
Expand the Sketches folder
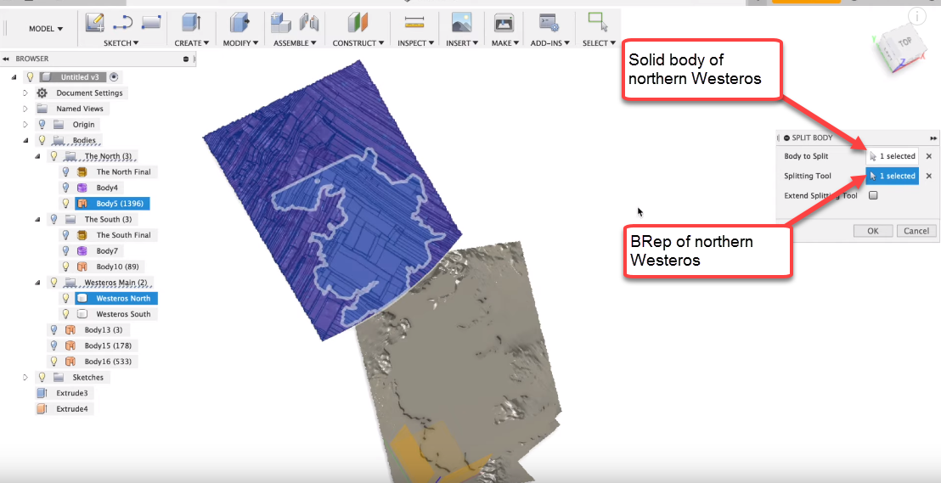pyautogui.click(x=25, y=377)
